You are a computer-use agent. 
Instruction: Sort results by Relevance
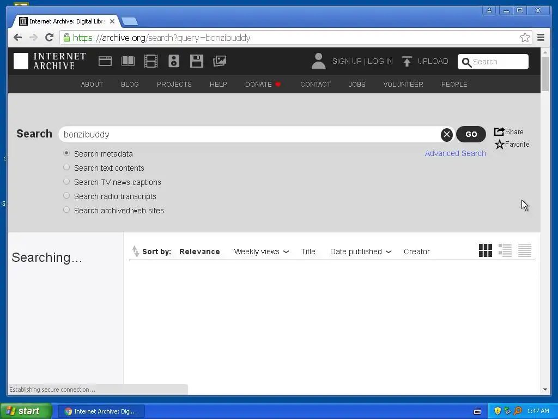pyautogui.click(x=199, y=252)
